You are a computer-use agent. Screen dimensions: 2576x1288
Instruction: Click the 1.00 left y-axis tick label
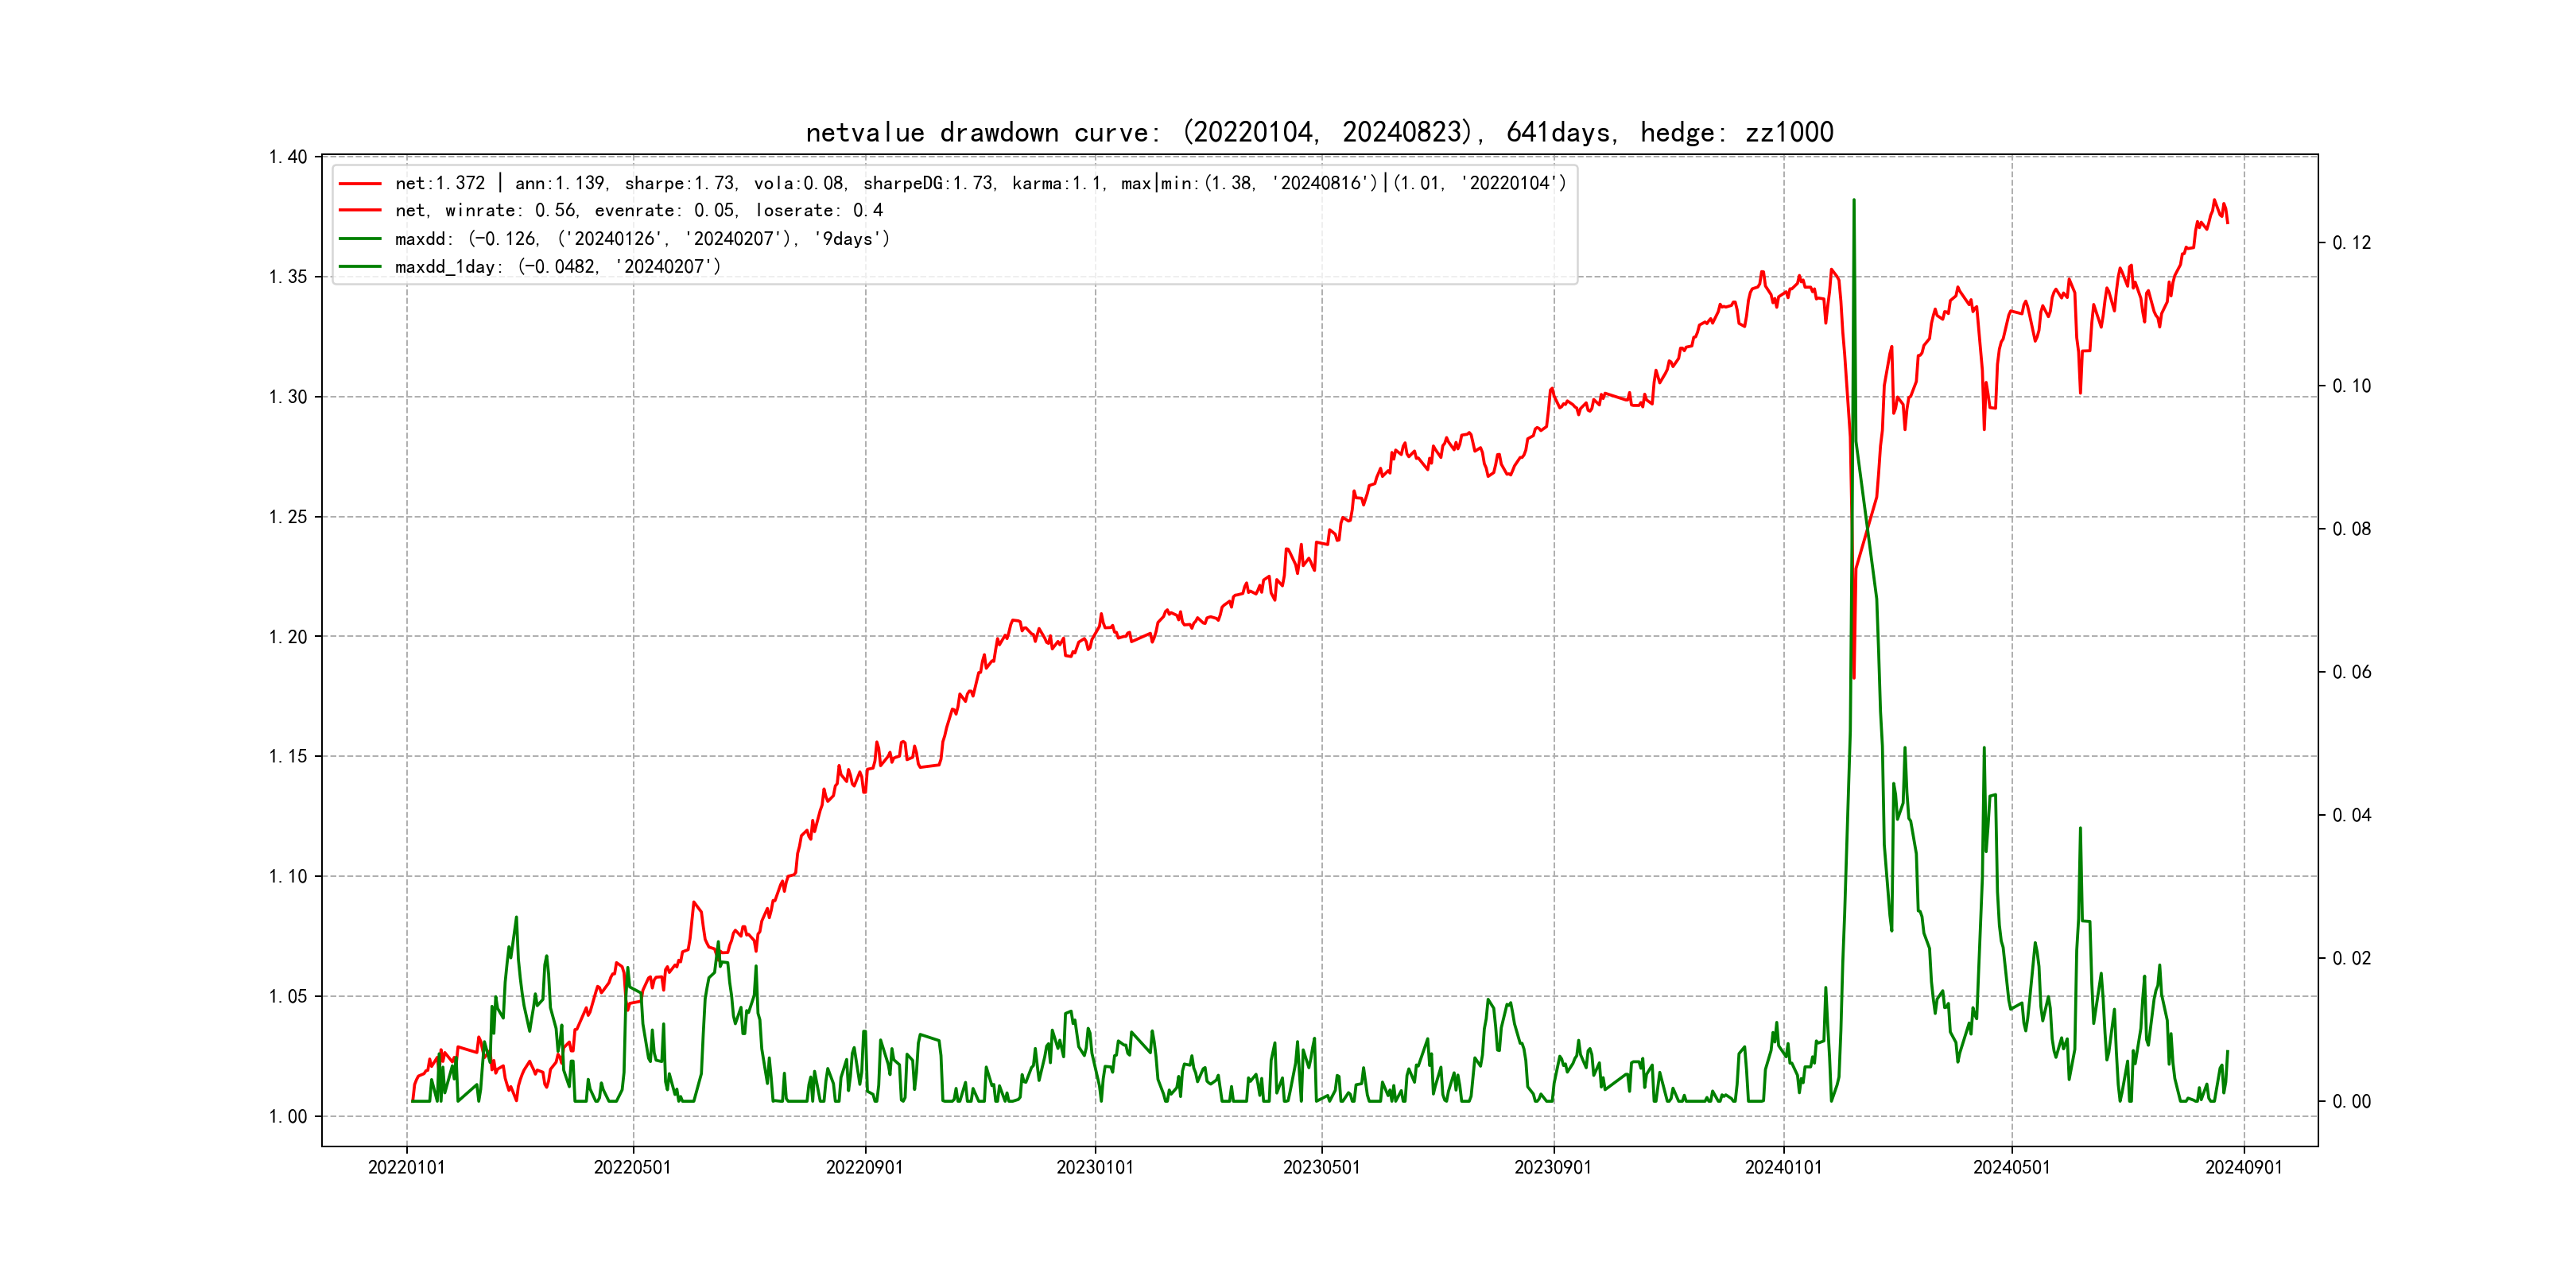click(288, 1117)
